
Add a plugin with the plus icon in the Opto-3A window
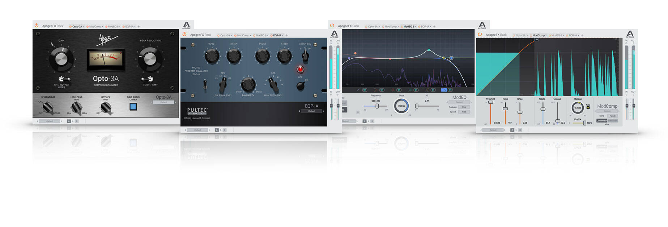[139, 27]
